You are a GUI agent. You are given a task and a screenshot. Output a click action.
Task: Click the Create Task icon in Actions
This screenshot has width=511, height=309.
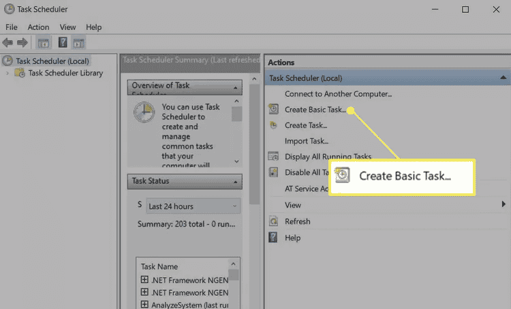pos(273,125)
